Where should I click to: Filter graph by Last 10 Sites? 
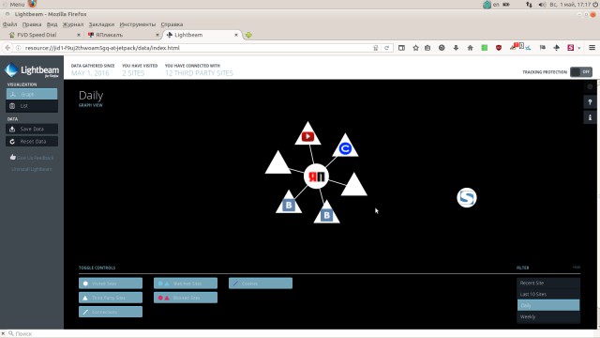pos(548,294)
